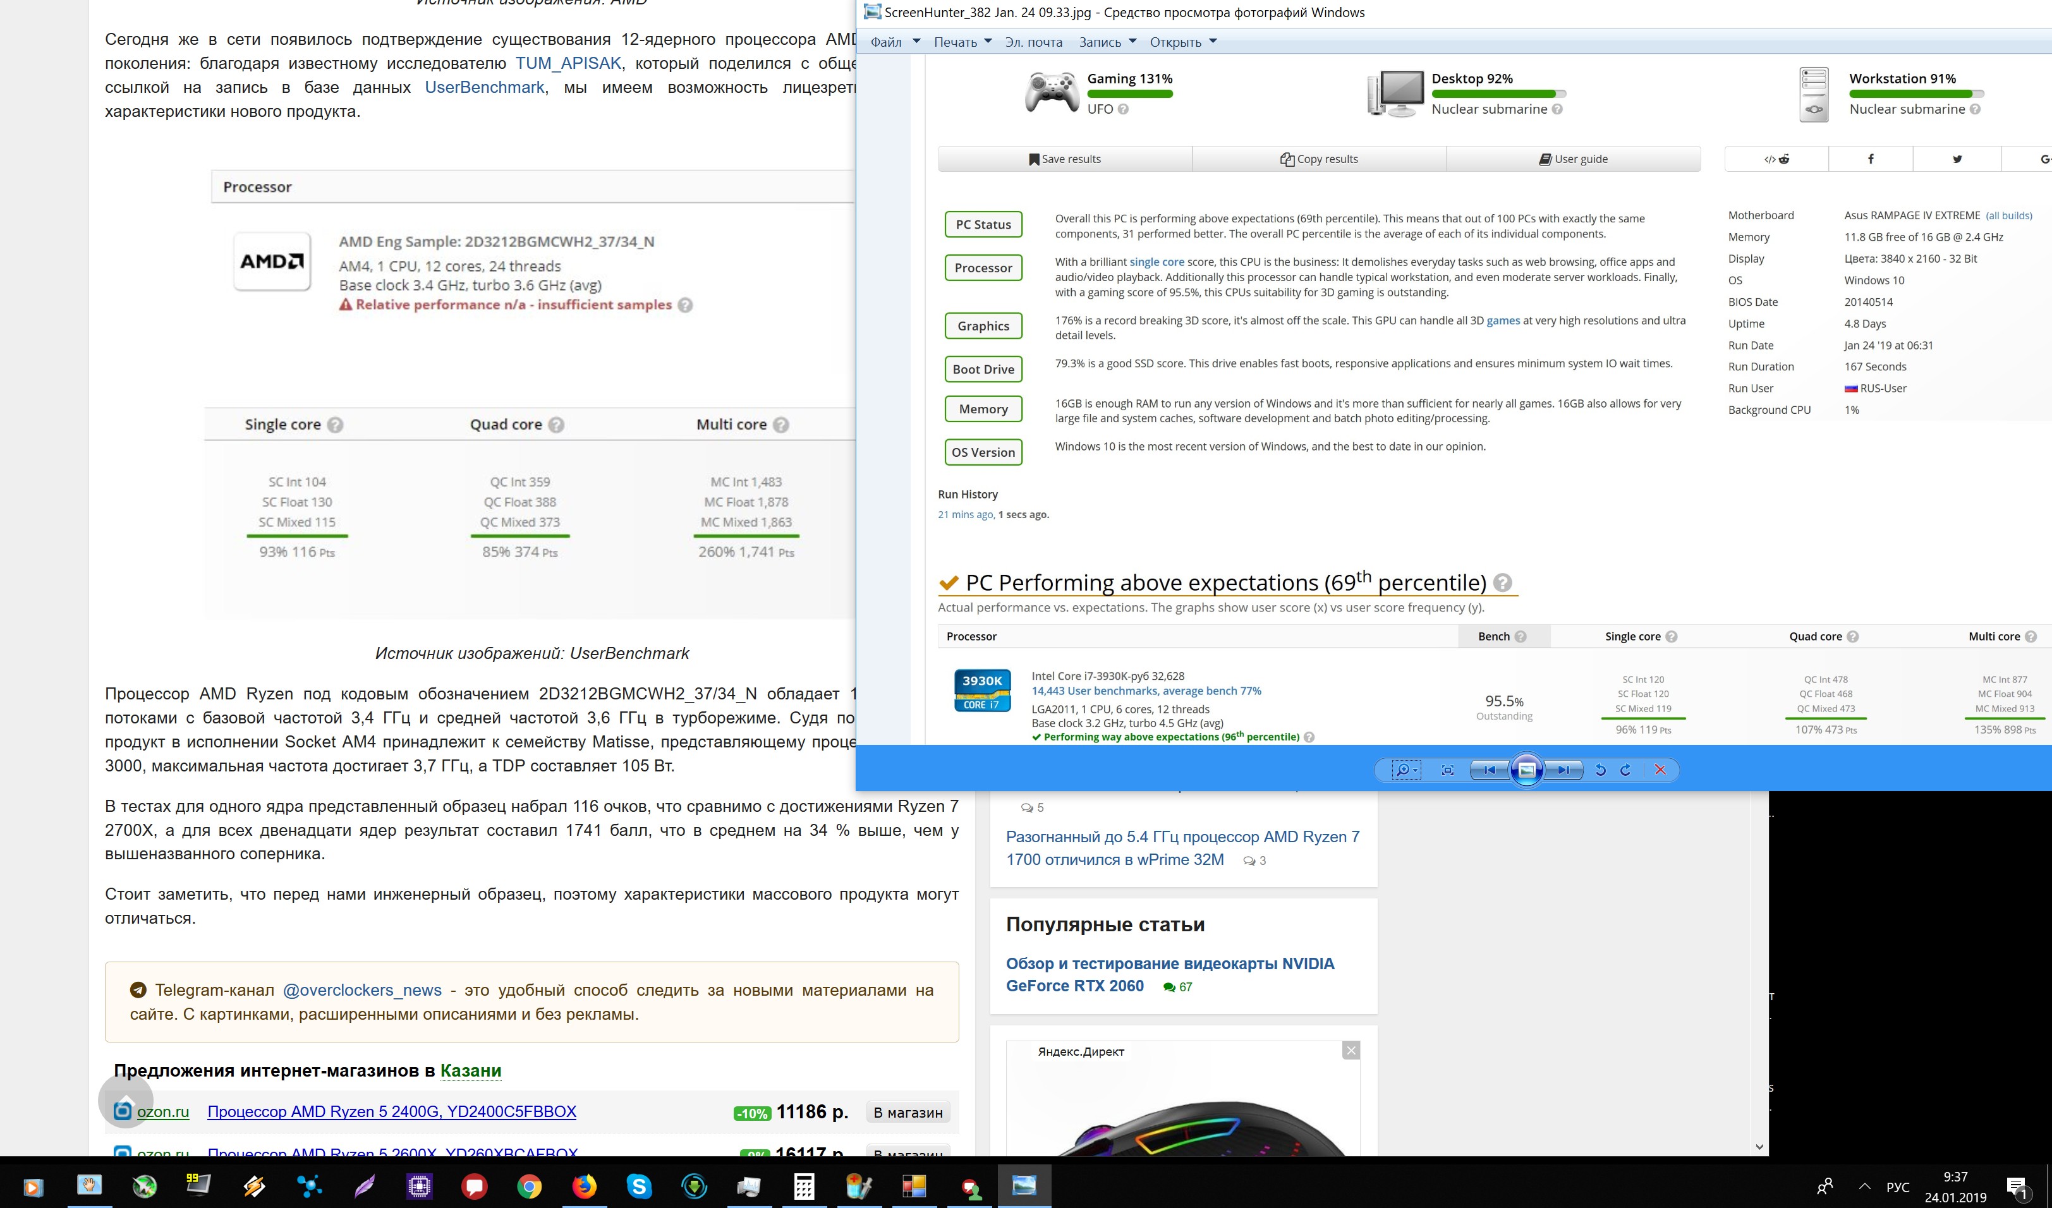Screen dimensions: 2052x1208
Task: Click the В магазин button for Ryzen 5 2400G
Action: [x=908, y=1113]
